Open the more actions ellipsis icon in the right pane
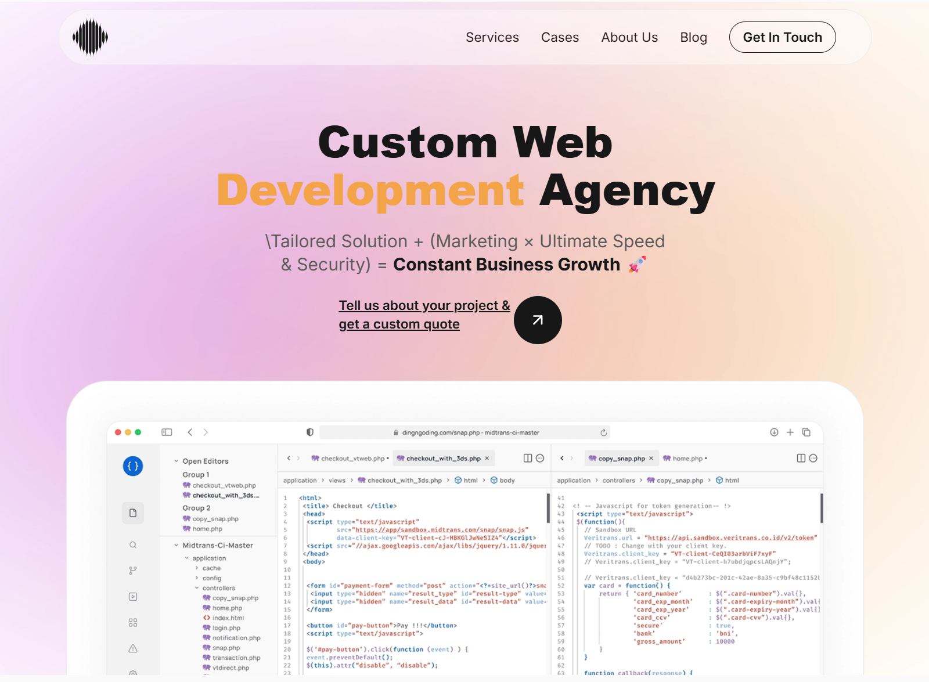Screen dimensions: 929x682 (x=812, y=458)
